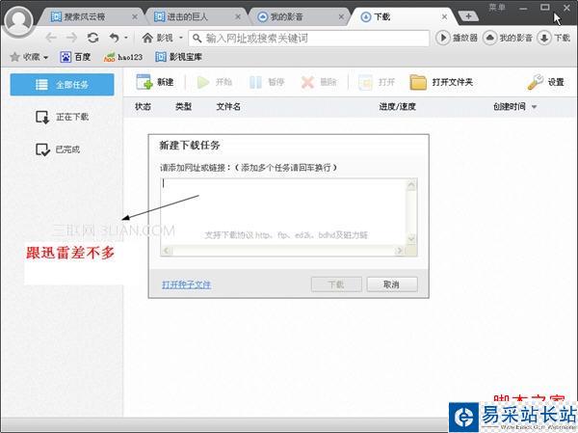Open the 菜单 menu

[x=497, y=8]
